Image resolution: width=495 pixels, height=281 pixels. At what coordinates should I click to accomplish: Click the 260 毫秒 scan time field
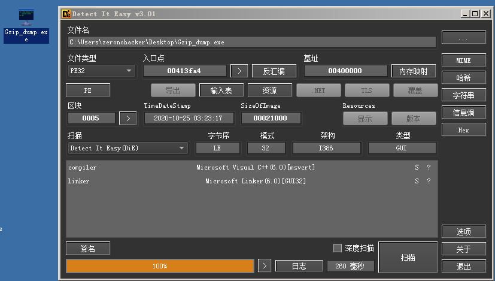coord(350,266)
